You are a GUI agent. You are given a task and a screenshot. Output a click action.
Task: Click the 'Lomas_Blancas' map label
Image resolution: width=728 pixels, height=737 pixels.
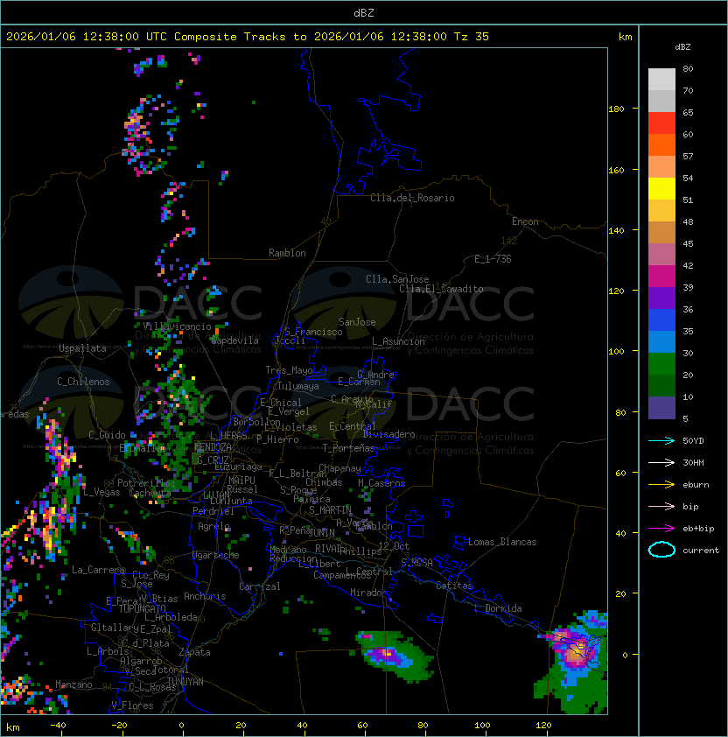[502, 542]
